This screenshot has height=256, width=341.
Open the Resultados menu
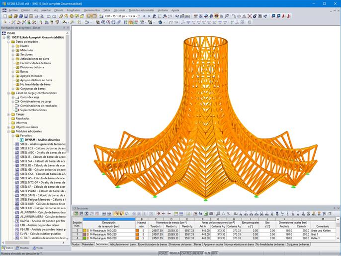click(x=74, y=10)
